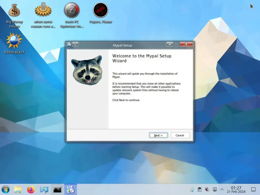Screen dimensions: 260x195
Task: Close the Mypal Setup window
Action: 186,44
